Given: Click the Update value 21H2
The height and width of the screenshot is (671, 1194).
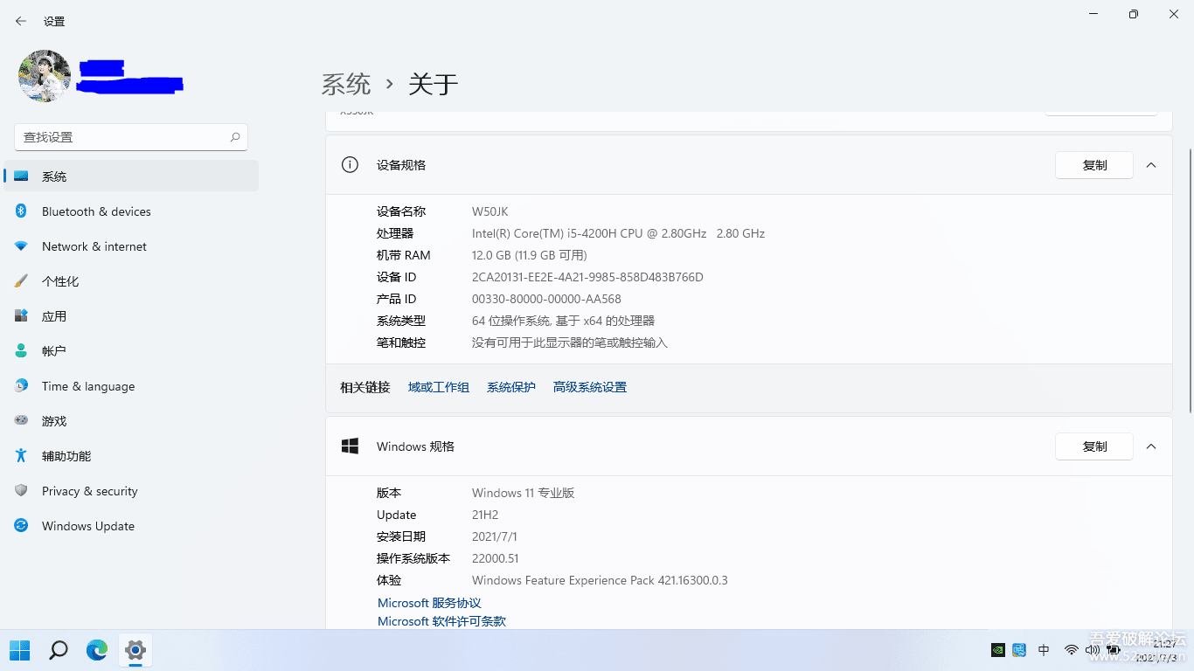Looking at the screenshot, I should (x=485, y=515).
